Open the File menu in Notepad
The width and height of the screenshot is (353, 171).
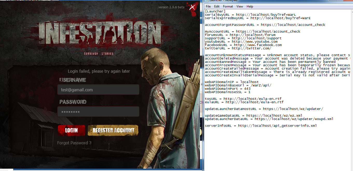coord(208,6)
